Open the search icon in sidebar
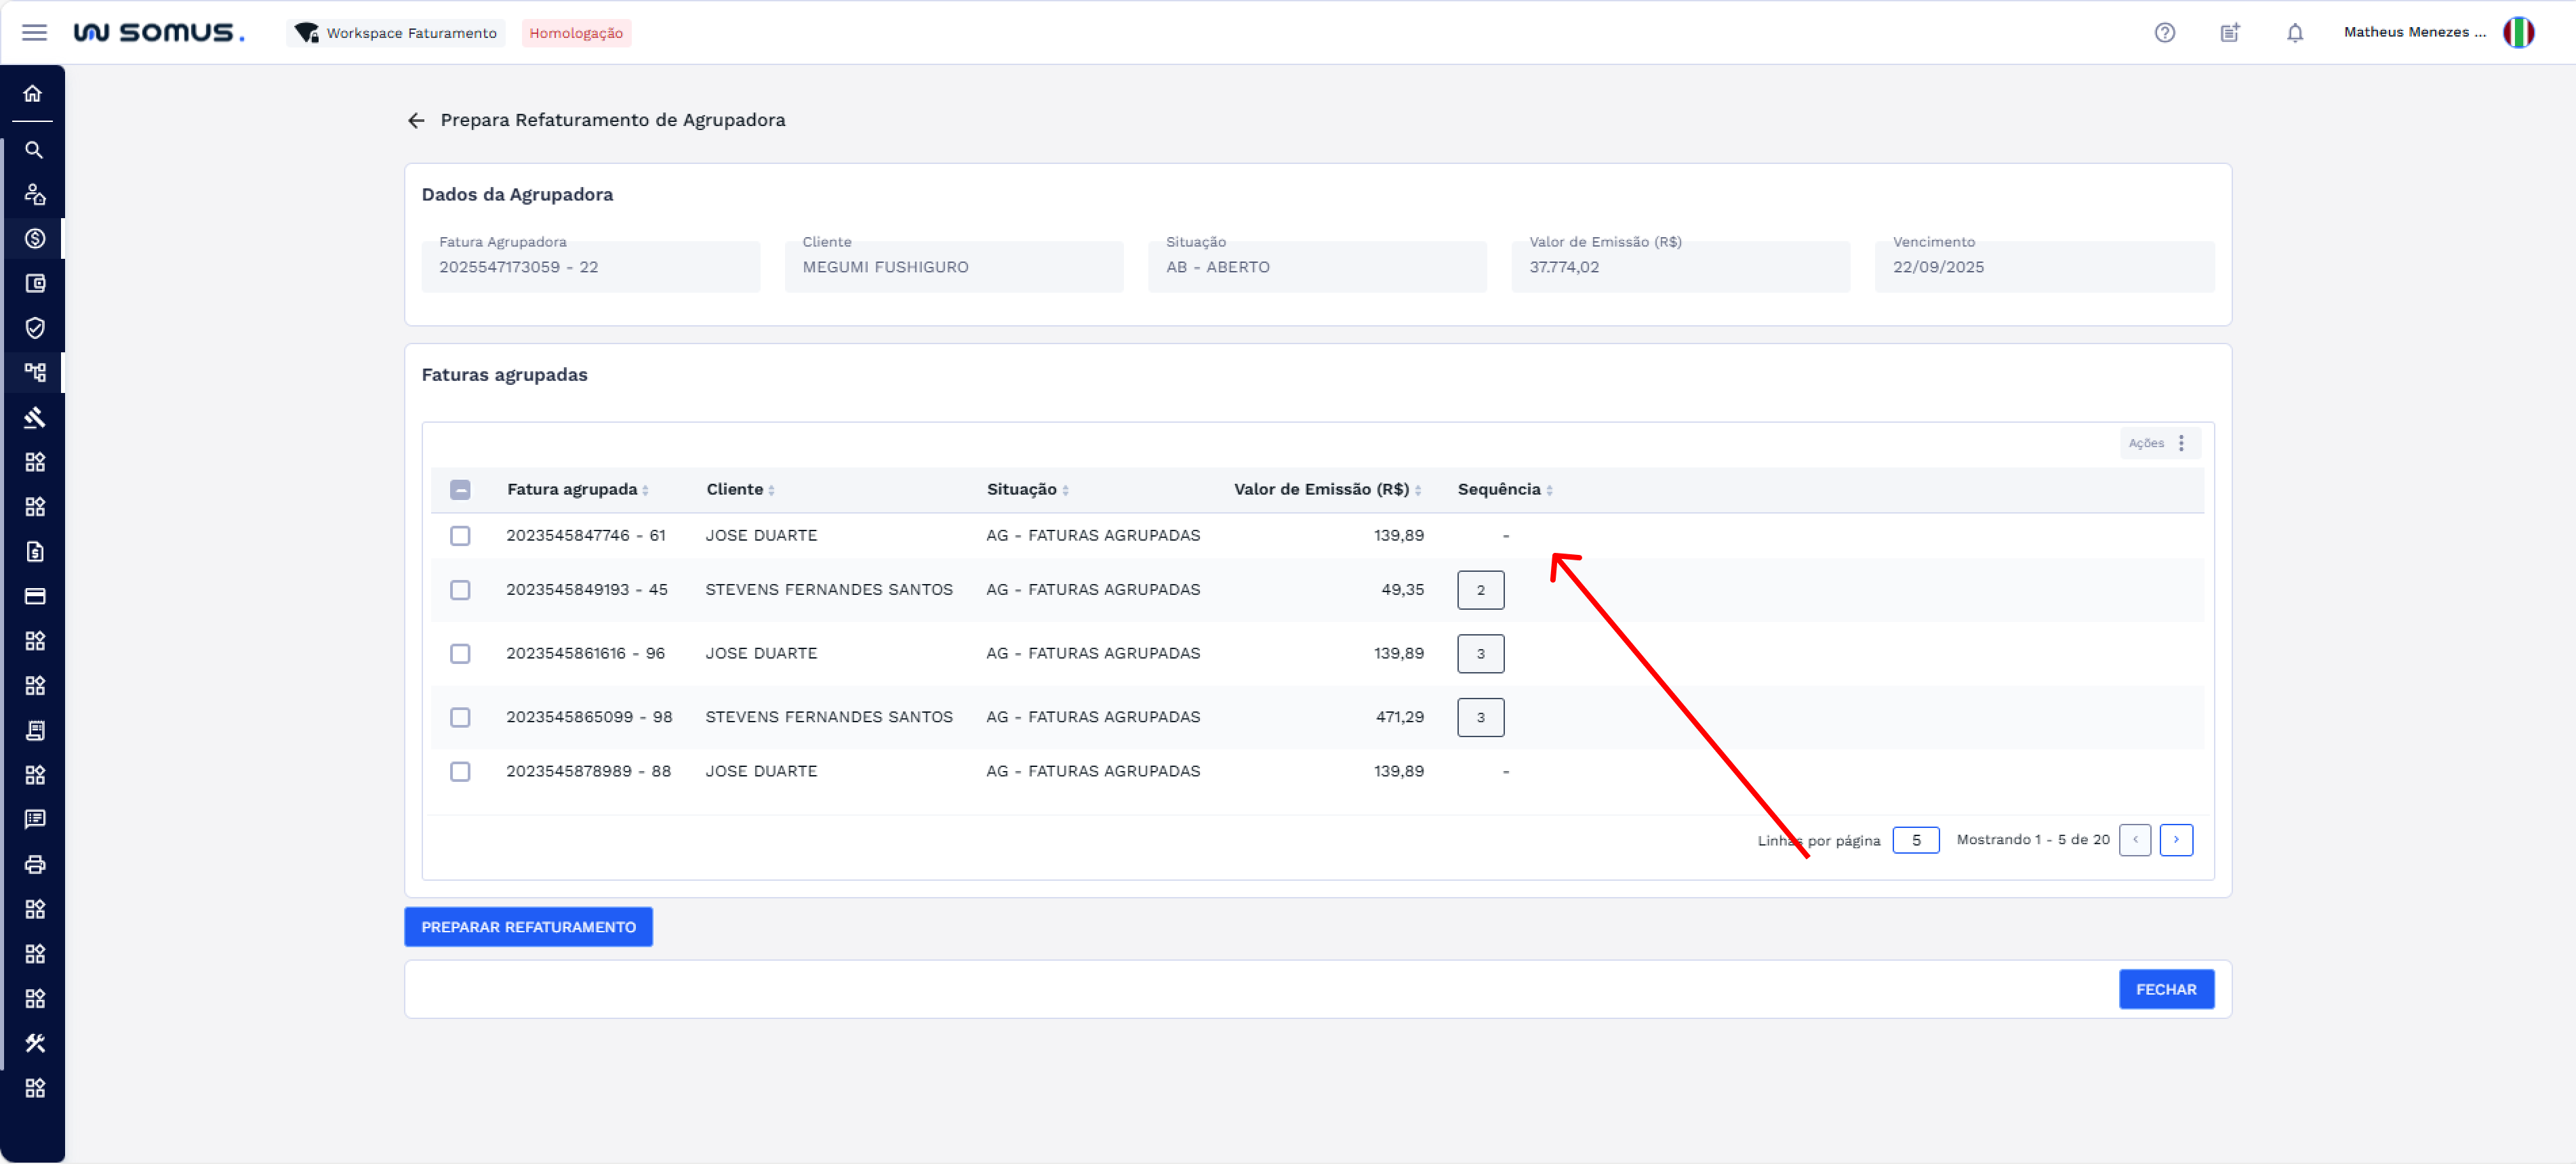 point(34,150)
